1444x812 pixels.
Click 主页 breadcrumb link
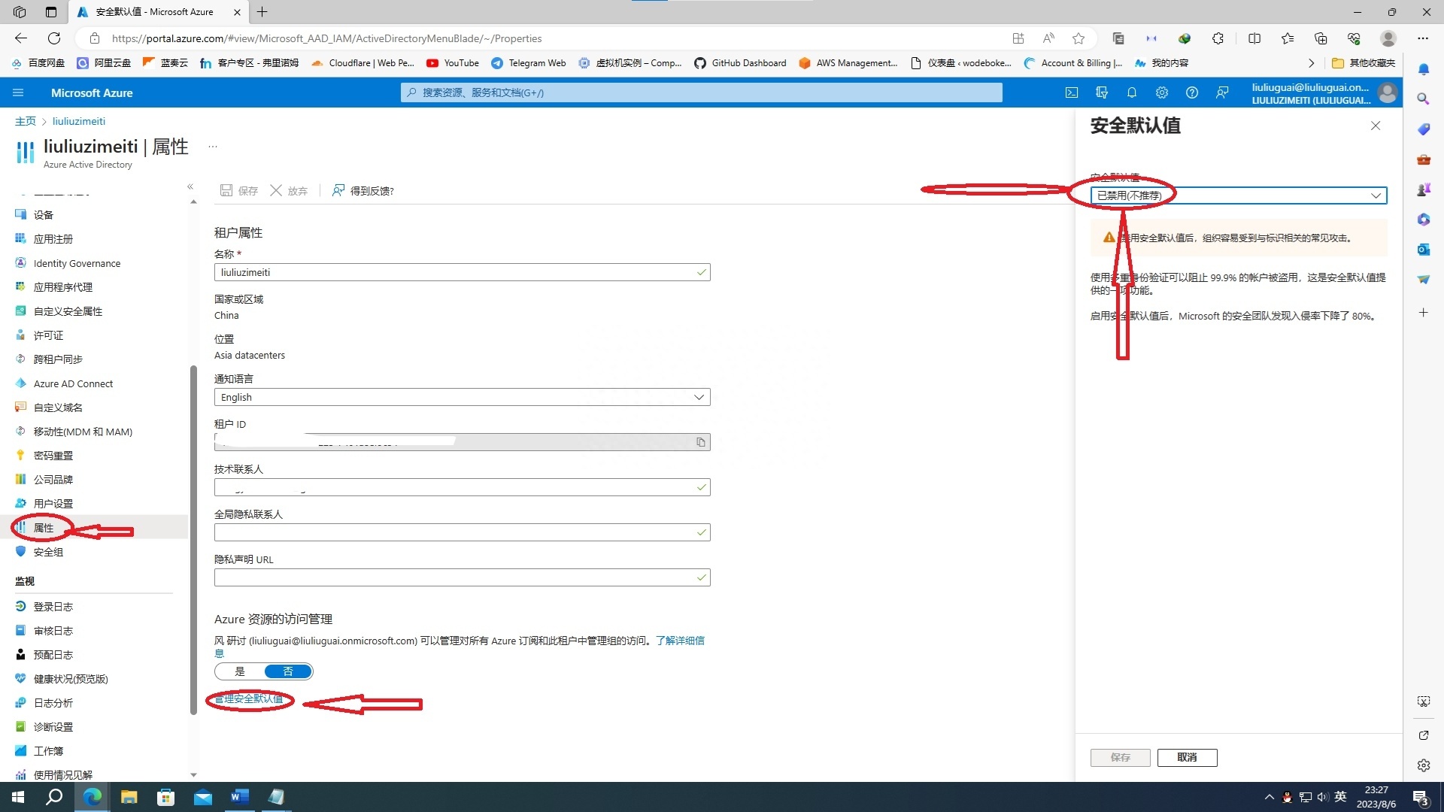[26, 121]
